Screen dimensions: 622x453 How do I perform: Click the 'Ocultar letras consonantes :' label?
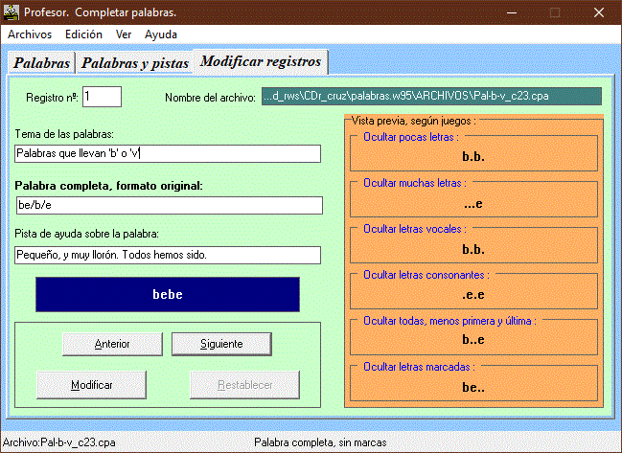click(x=426, y=275)
